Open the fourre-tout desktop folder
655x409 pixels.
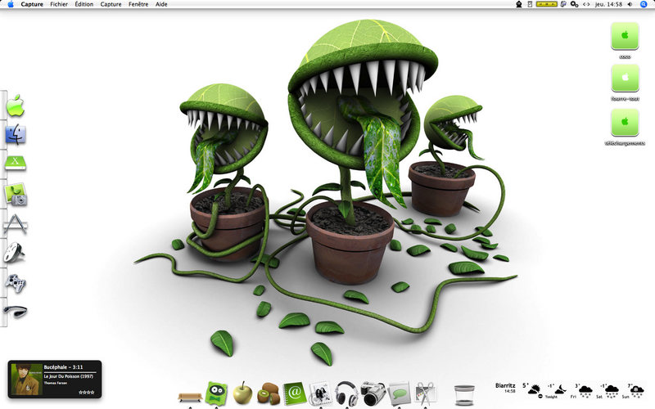click(x=625, y=83)
